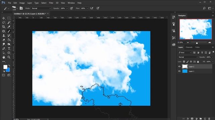Zoom in Navigator with large mountains

click(210, 43)
